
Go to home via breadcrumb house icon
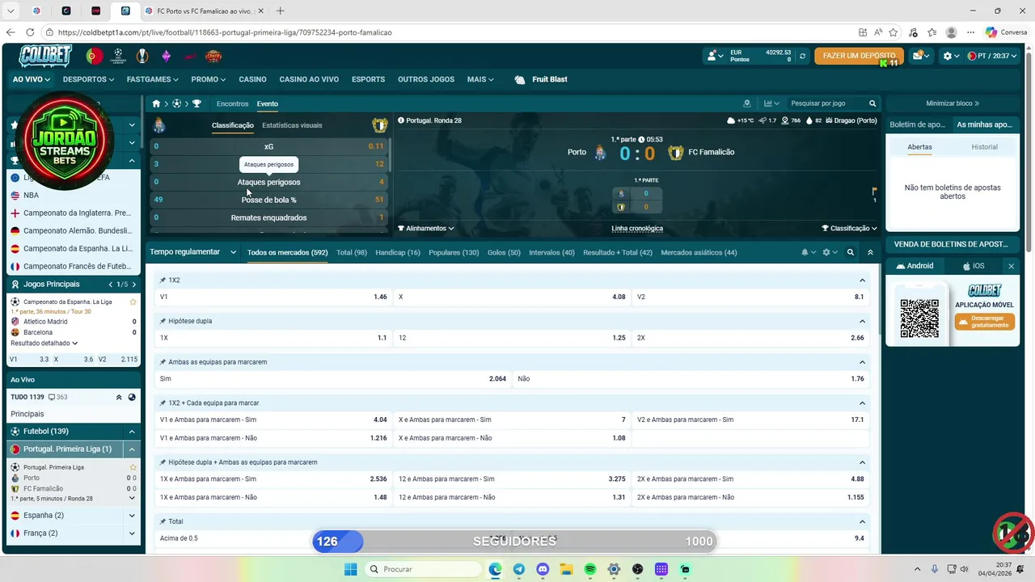click(157, 103)
